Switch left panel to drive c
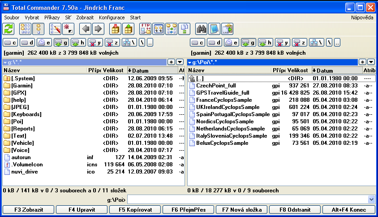Viewport: 378px width, 217px height. pos(11,43)
